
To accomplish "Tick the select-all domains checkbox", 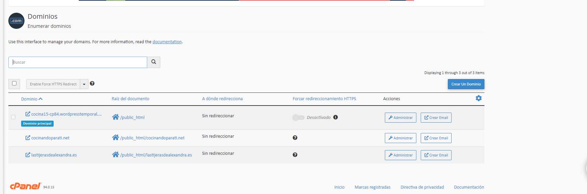I will point(14,83).
